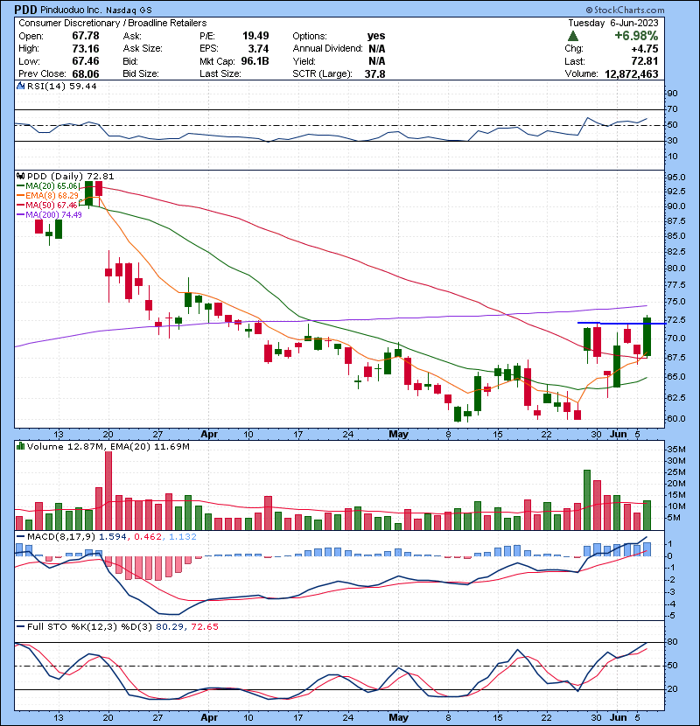Click the RSI panel indicator icon
Image resolution: width=700 pixels, height=726 pixels.
point(20,86)
